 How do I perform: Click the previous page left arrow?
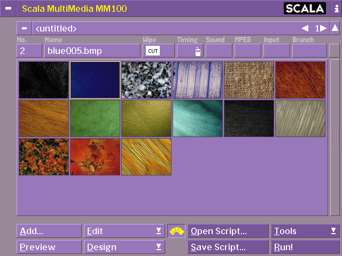[305, 28]
